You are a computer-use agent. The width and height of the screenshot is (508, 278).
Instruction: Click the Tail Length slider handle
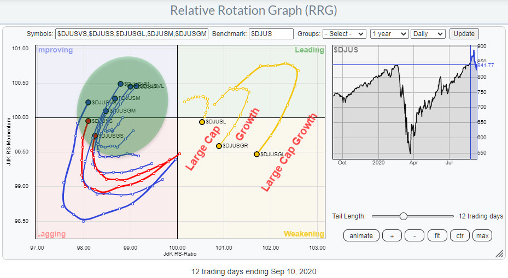coord(404,216)
